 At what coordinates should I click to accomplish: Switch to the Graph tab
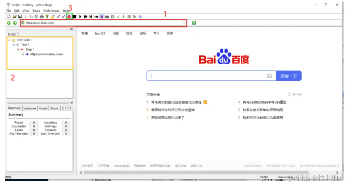click(43, 108)
